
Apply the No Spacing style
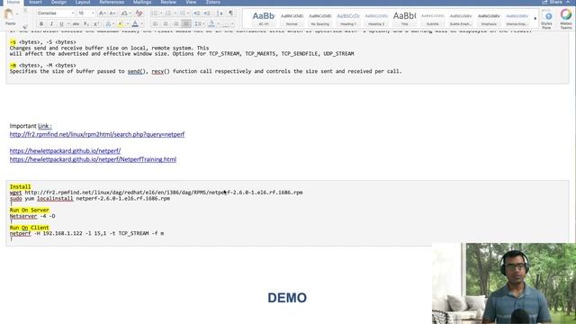(x=320, y=19)
